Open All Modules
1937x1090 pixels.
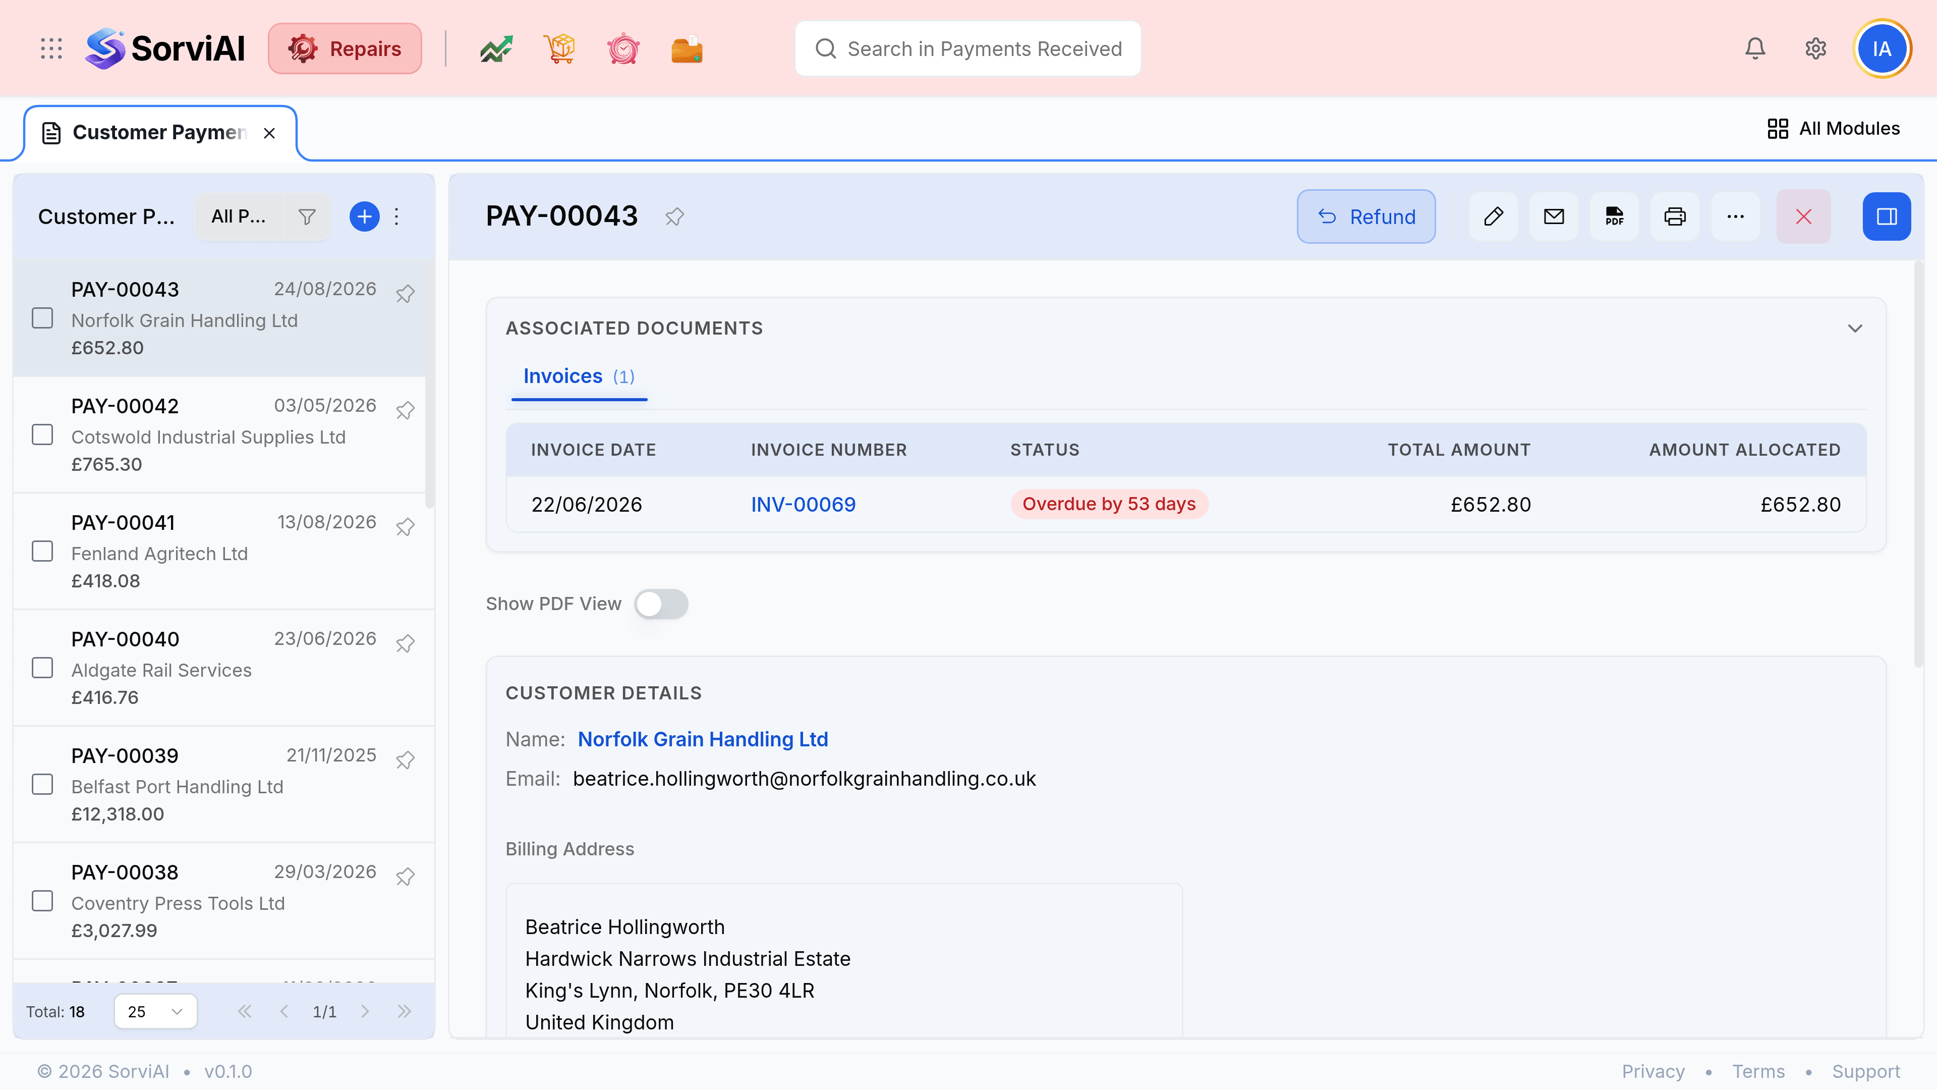pos(1833,129)
